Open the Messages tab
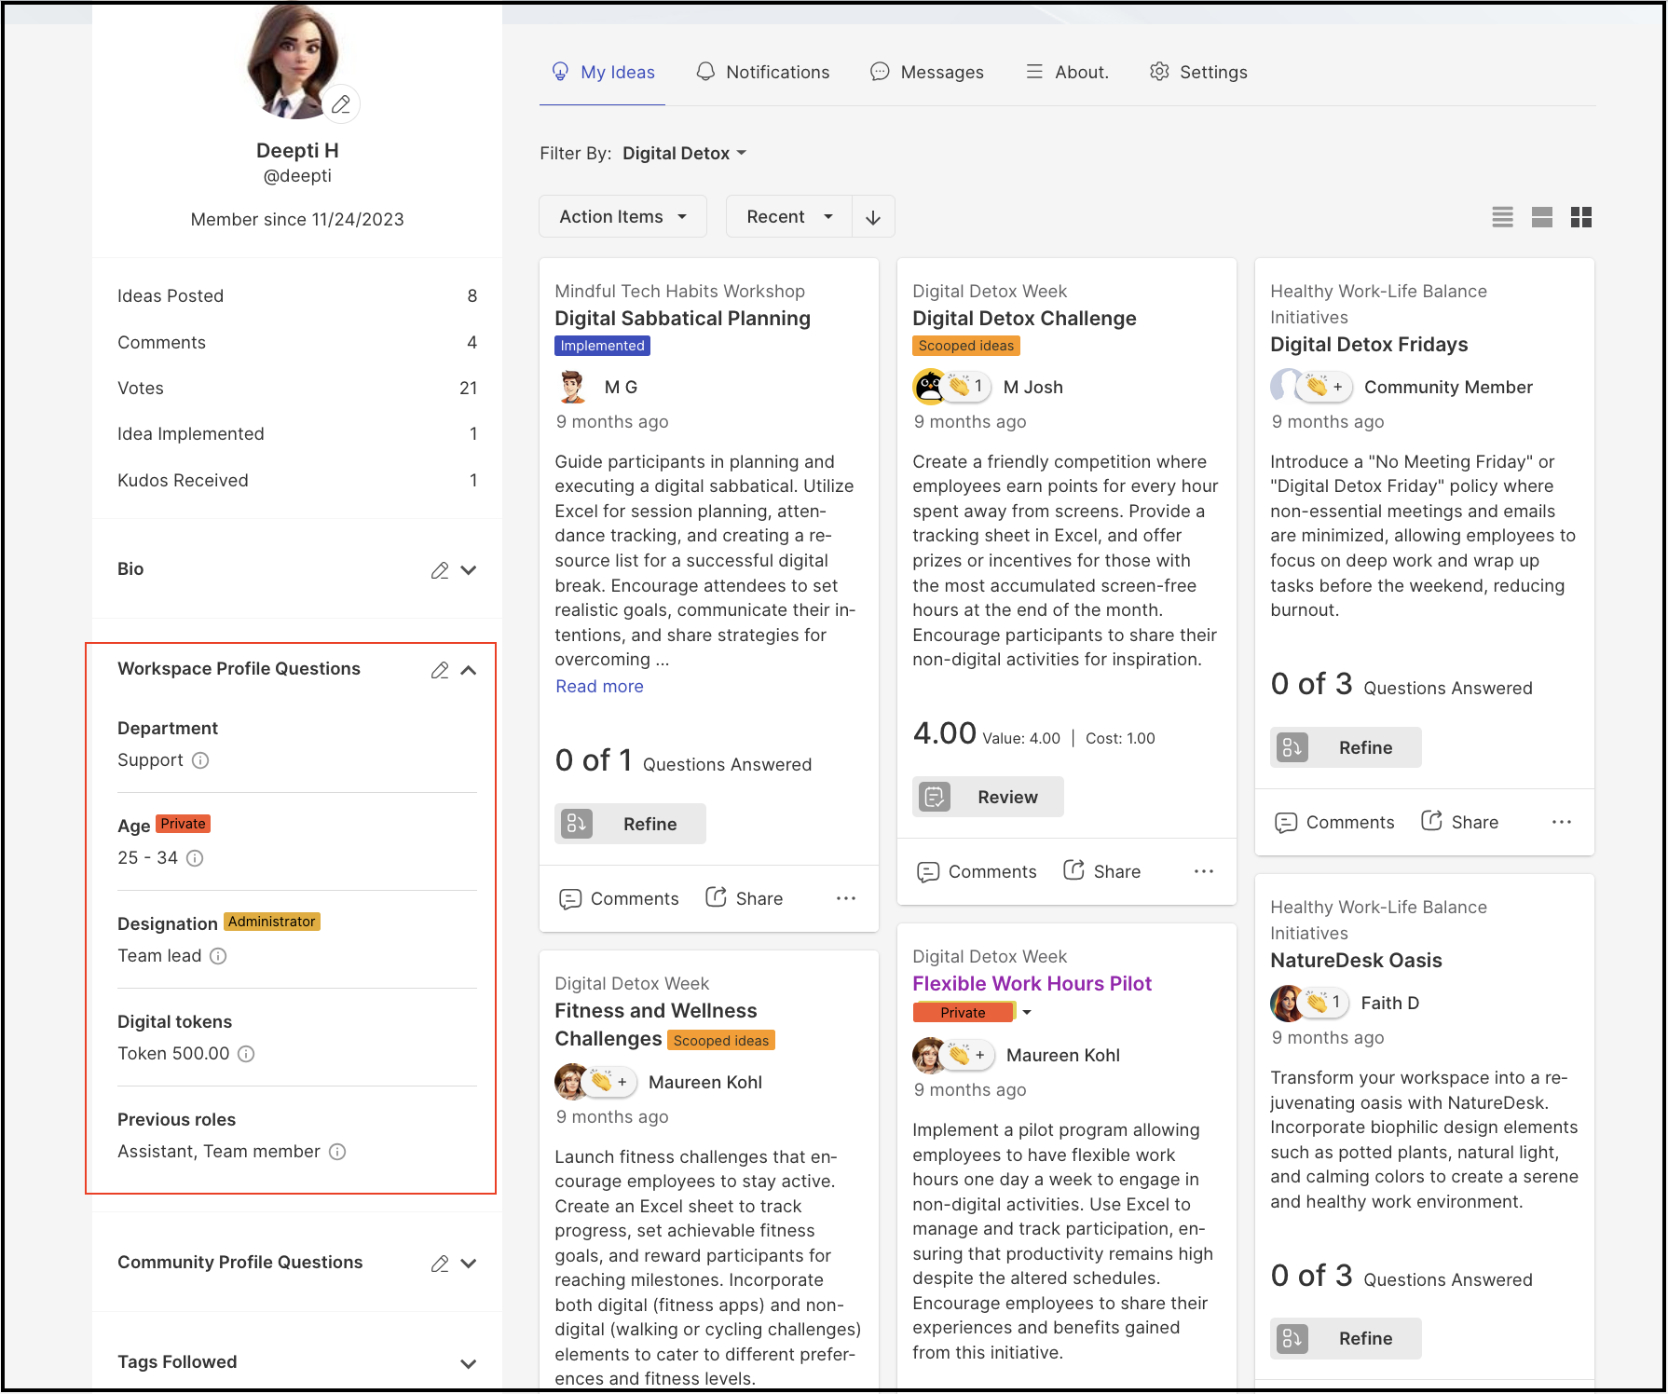 coord(926,73)
